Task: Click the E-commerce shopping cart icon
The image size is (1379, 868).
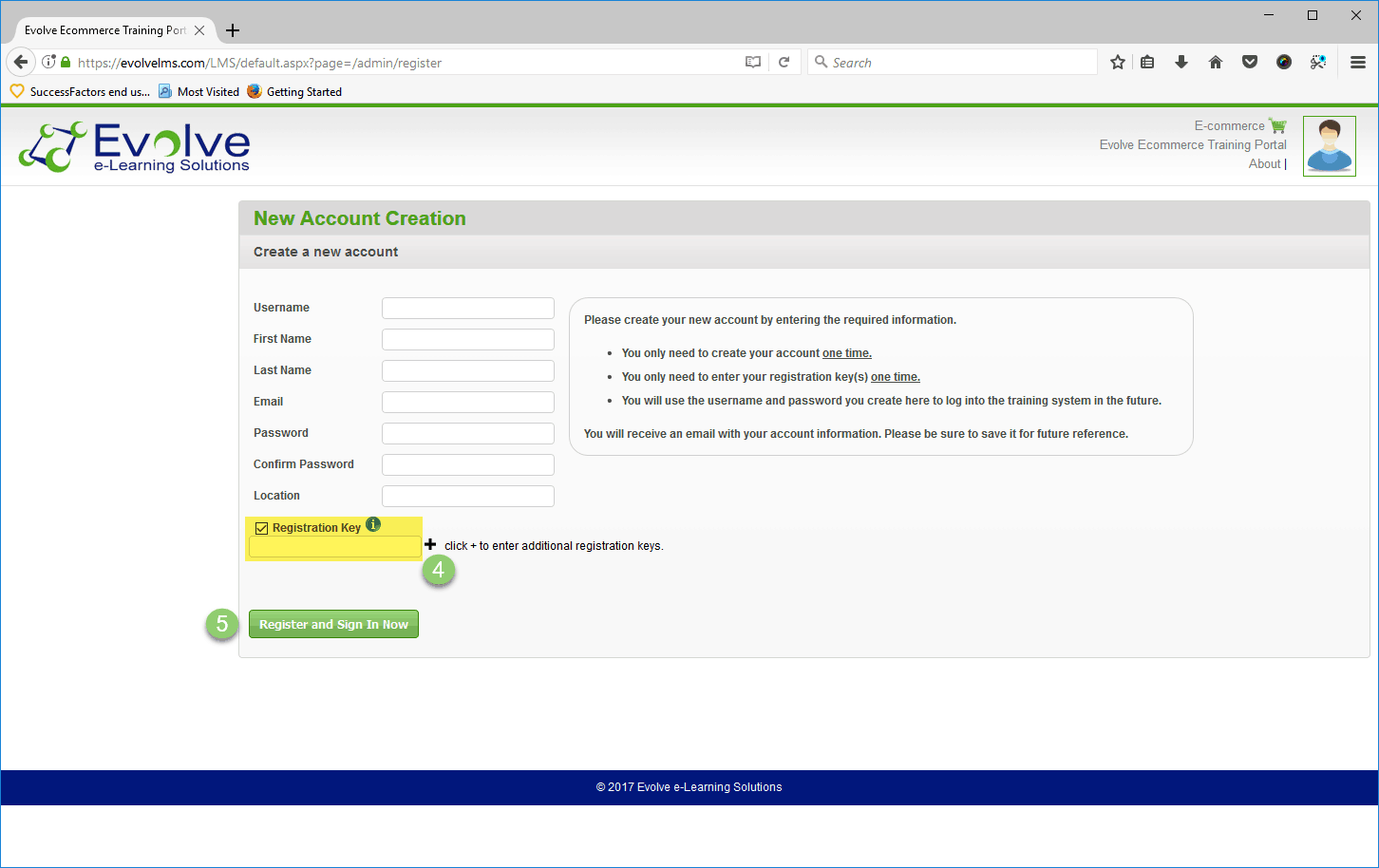Action: [1277, 125]
